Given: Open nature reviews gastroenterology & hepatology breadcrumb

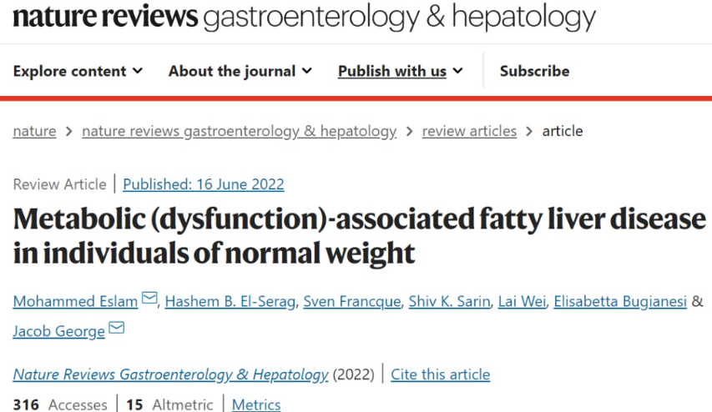Looking at the screenshot, I should click(x=239, y=131).
